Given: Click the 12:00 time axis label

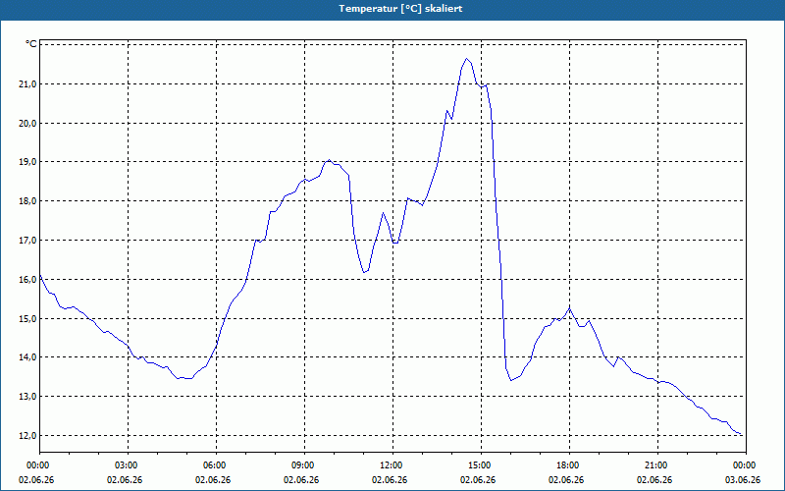Looking at the screenshot, I should click(x=392, y=465).
